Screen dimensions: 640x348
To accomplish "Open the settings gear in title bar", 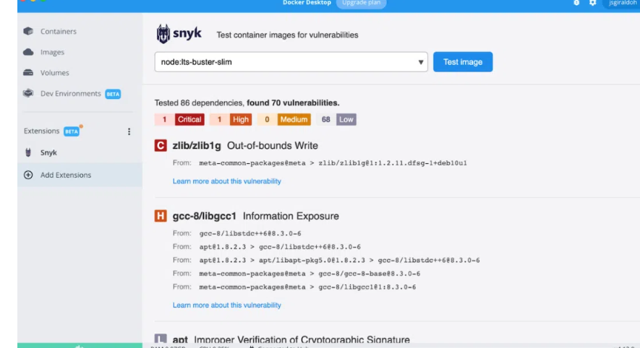I will (x=592, y=4).
